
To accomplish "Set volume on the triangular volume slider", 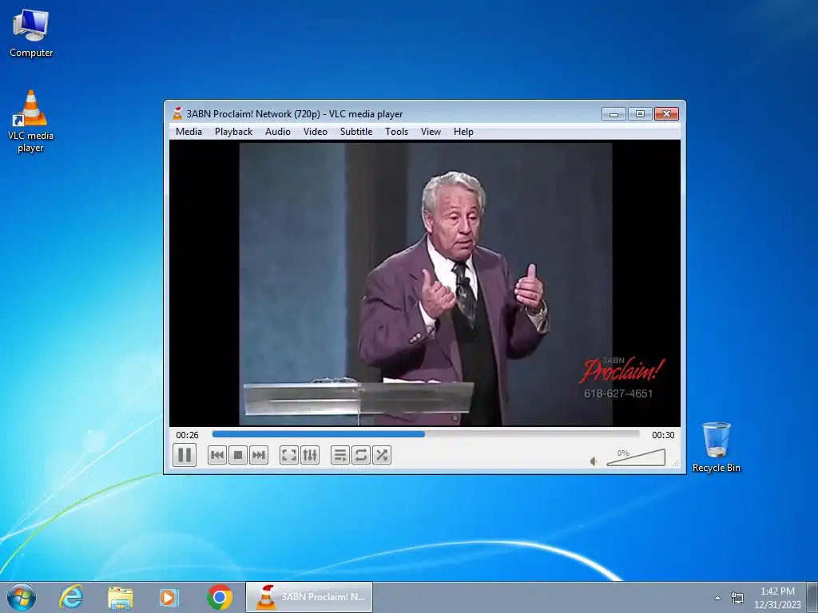I will coord(636,457).
